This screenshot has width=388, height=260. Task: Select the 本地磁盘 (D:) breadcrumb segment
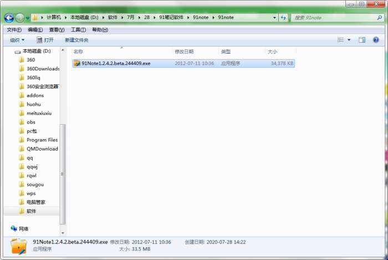click(x=84, y=17)
